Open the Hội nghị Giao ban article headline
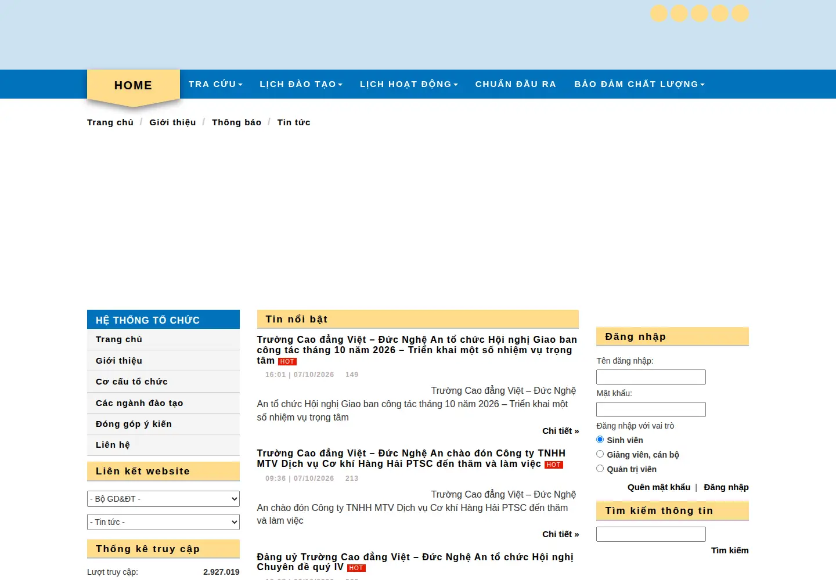Screen dimensions: 836x580 pyautogui.click(x=417, y=350)
